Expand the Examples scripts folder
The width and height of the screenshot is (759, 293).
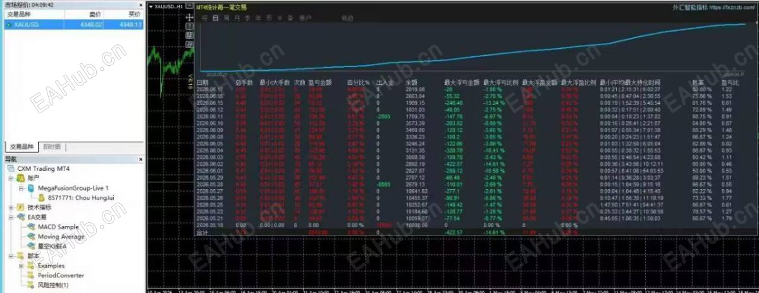tap(22, 266)
